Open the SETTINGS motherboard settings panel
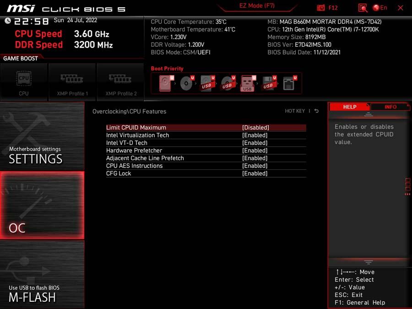Viewport: 412px width, 309px height. click(42, 136)
